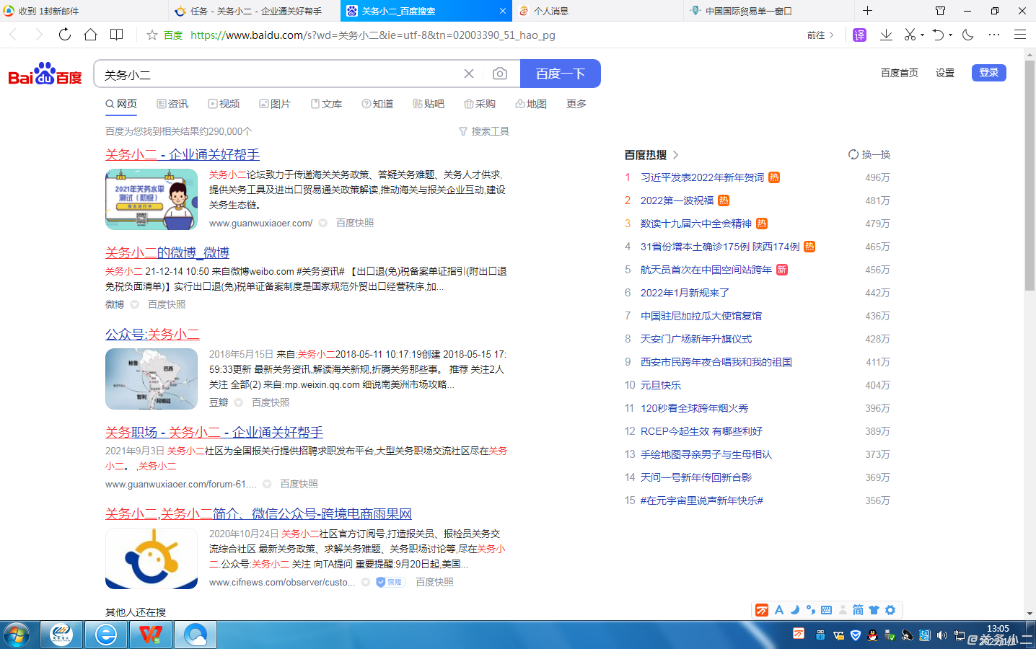Toggle the IME English letter A mode
The height and width of the screenshot is (649, 1036).
[x=779, y=610]
